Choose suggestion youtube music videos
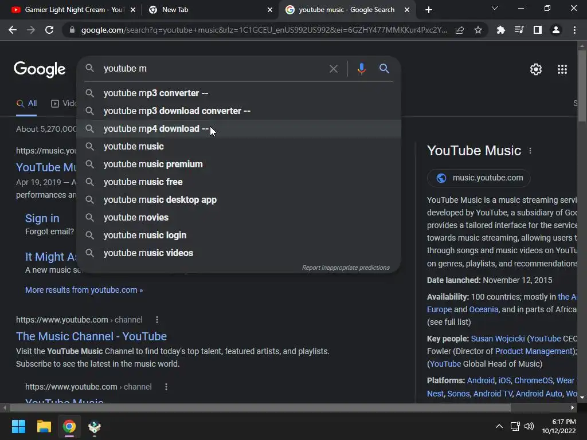This screenshot has width=587, height=440. (x=239, y=253)
